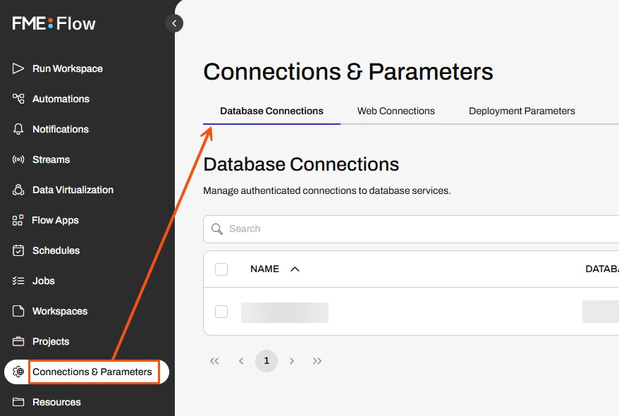Screen dimensions: 619x416
Task: Collapse the sidebar with the chevron button
Action: (x=174, y=23)
